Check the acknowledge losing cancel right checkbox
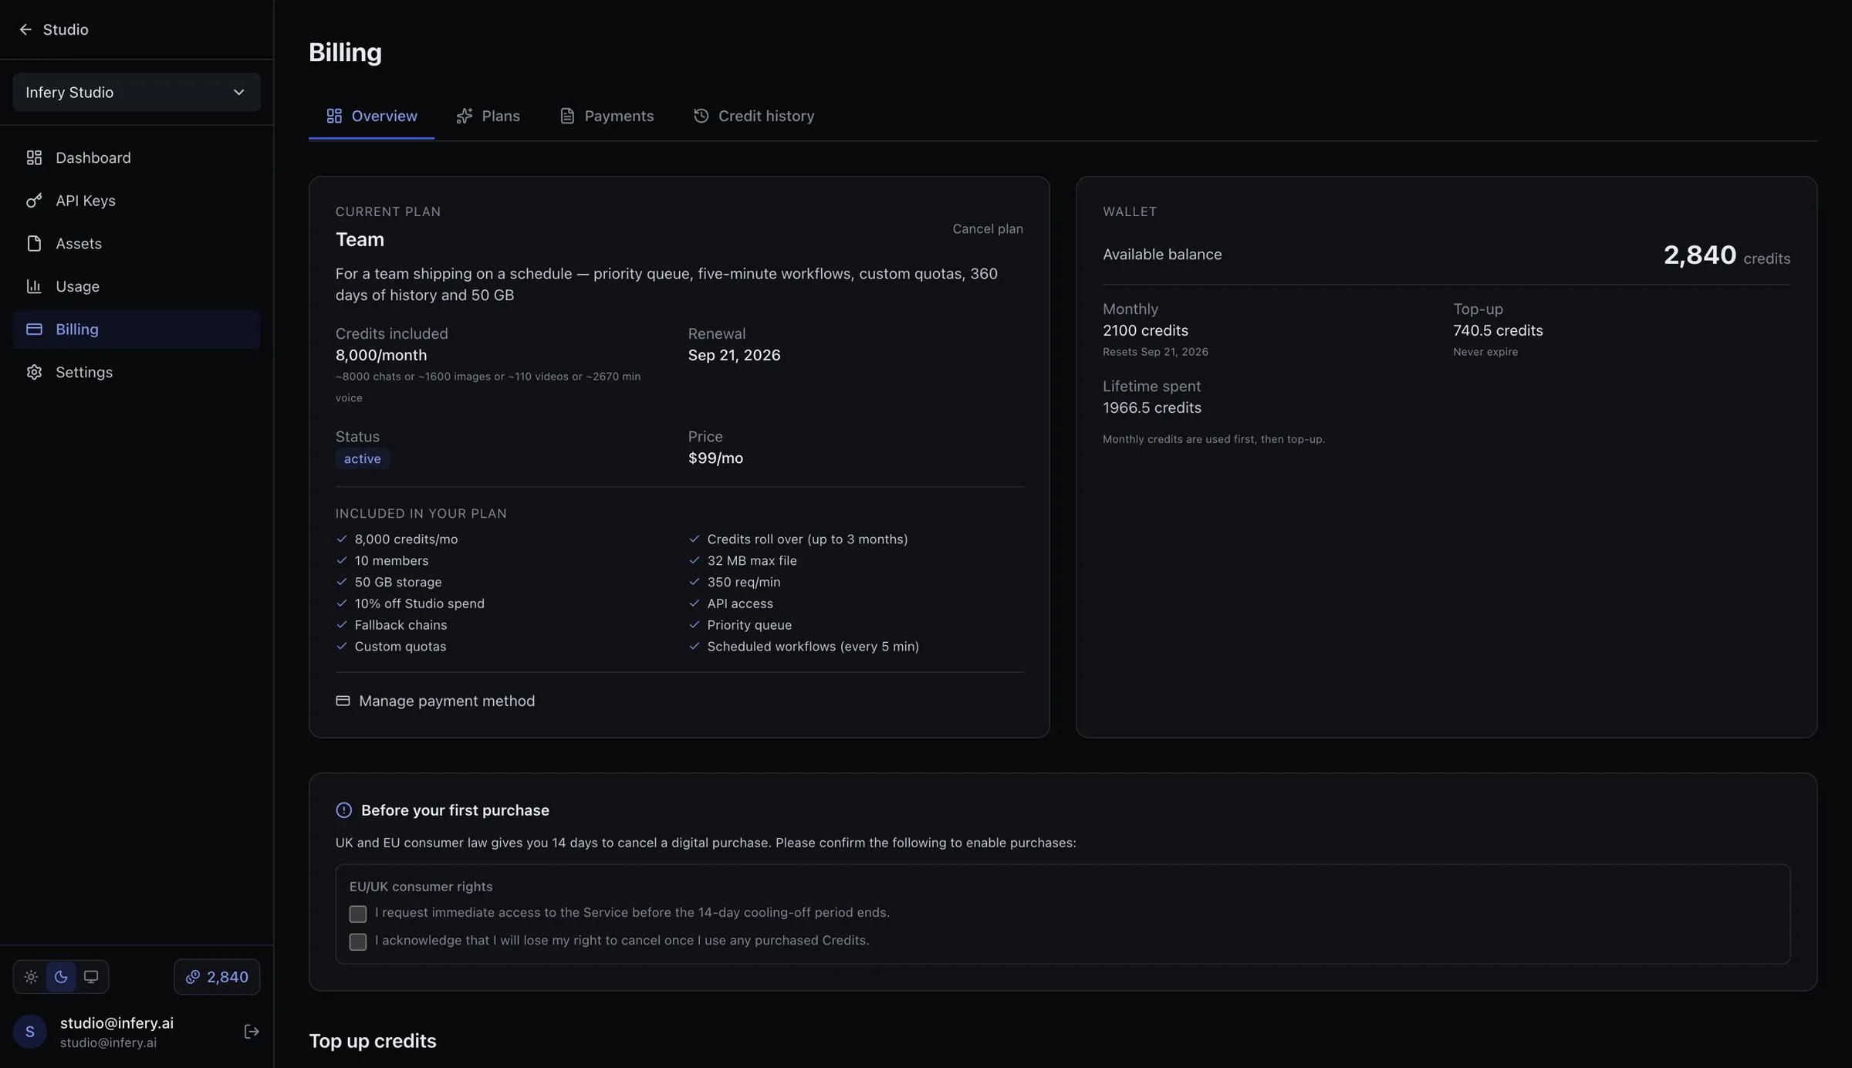The image size is (1852, 1068). pyautogui.click(x=358, y=941)
